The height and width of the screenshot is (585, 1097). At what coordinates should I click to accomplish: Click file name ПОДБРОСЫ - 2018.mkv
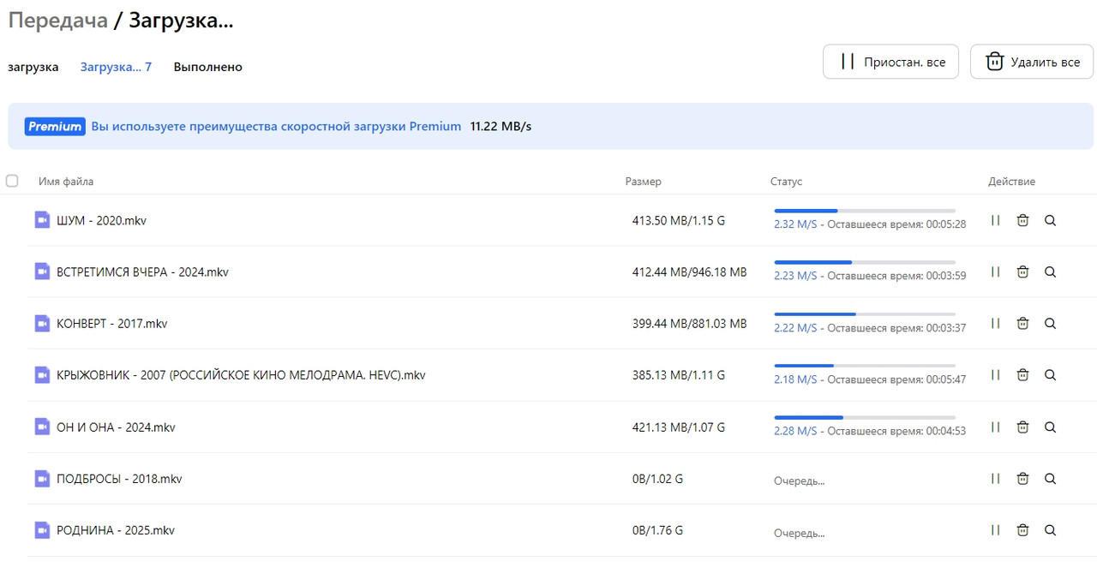point(119,479)
